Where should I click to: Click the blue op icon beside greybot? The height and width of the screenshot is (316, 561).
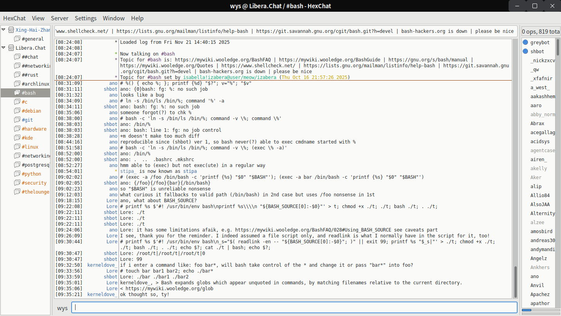click(x=525, y=42)
